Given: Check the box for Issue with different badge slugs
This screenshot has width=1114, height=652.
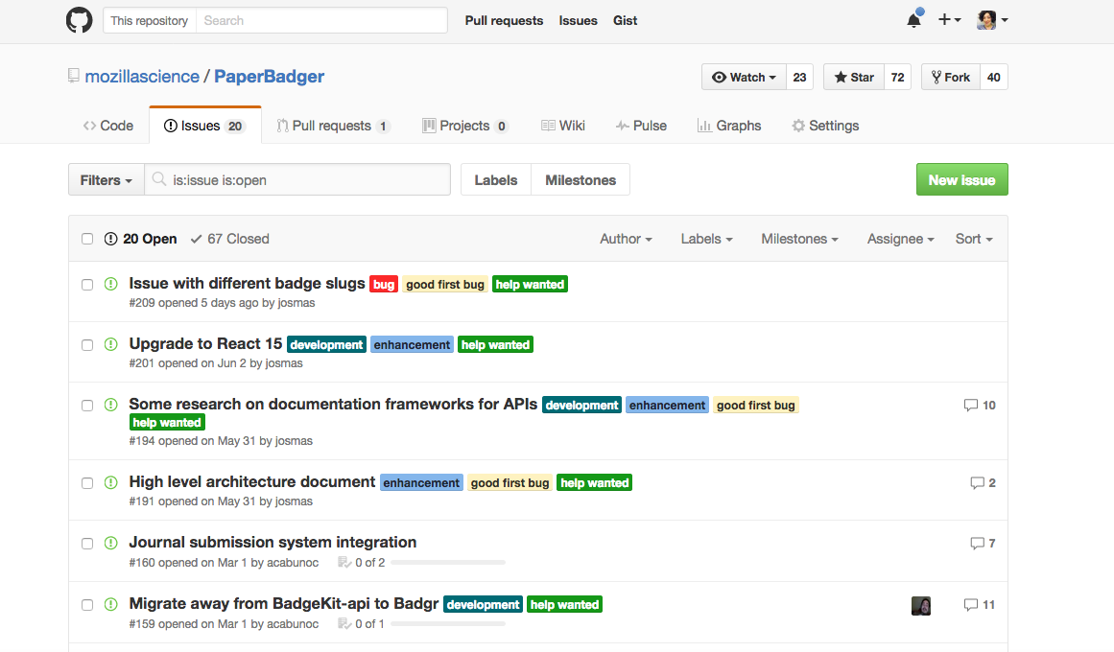Looking at the screenshot, I should [87, 285].
